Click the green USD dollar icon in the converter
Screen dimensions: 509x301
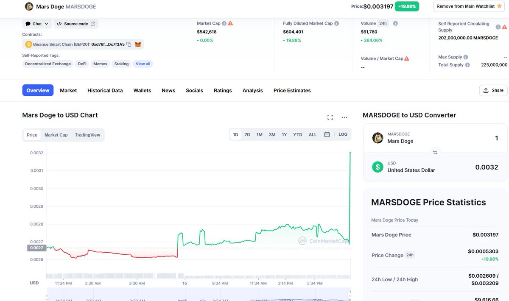point(378,167)
